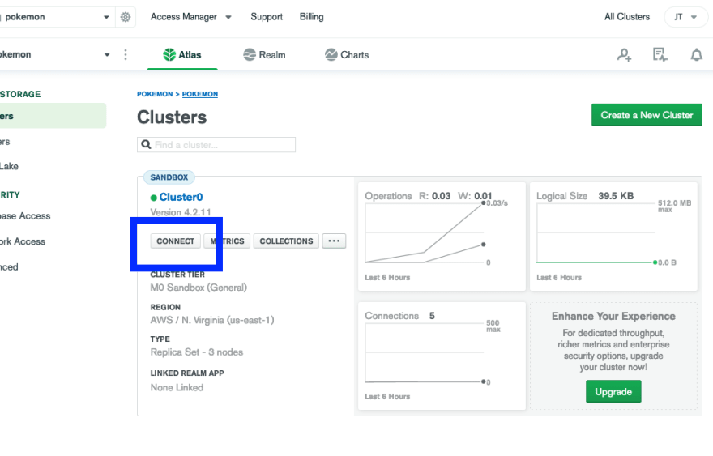This screenshot has width=713, height=456.
Task: Select the highlighted Clusters sidebar item
Action: (53, 116)
